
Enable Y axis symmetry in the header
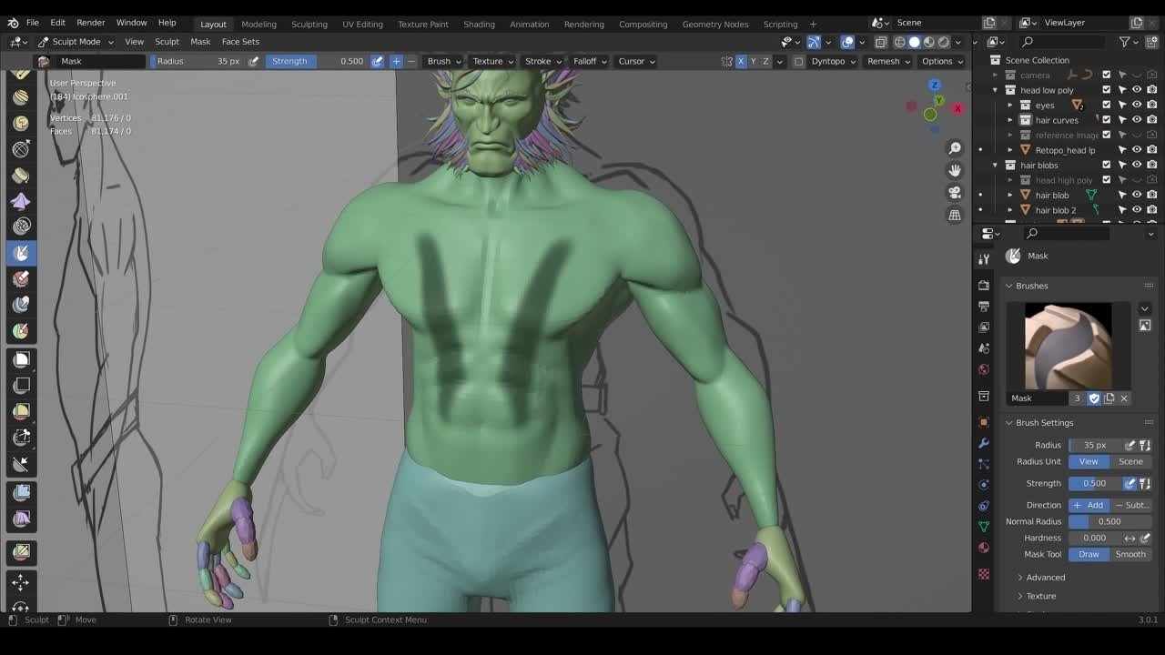(x=752, y=61)
